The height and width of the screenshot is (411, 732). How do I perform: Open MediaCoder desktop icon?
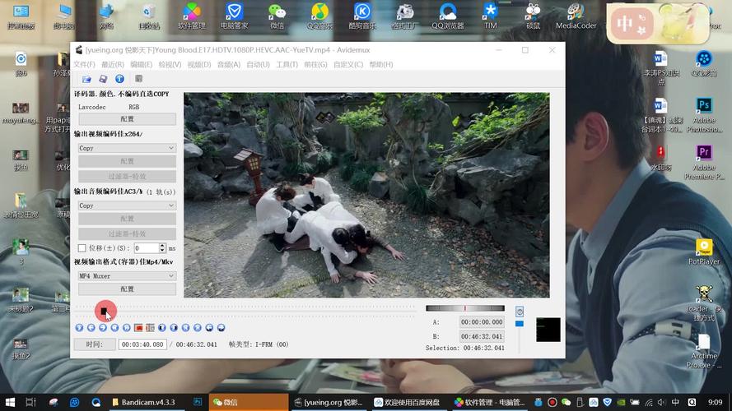click(x=576, y=16)
